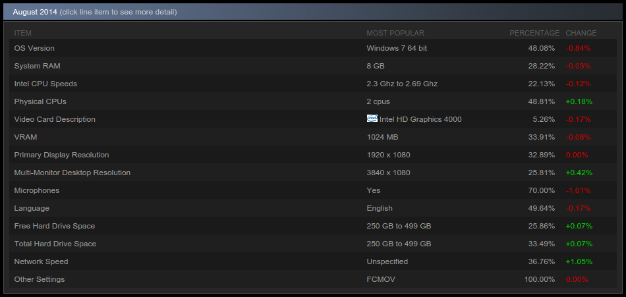
Task: Click the PERCENTAGE column header
Action: click(534, 33)
